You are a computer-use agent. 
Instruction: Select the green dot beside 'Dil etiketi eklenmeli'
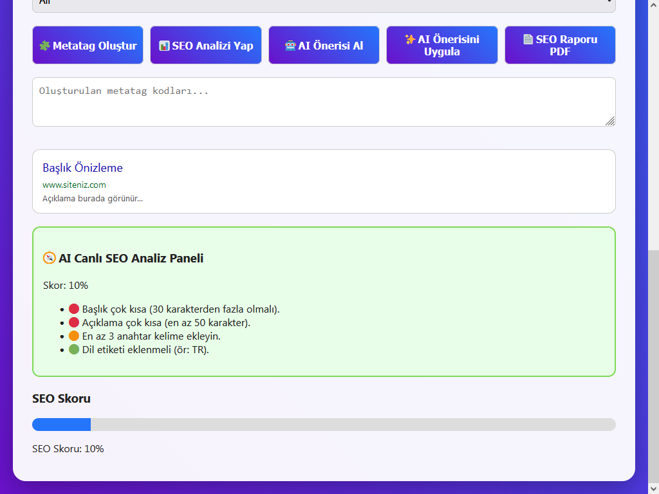74,349
